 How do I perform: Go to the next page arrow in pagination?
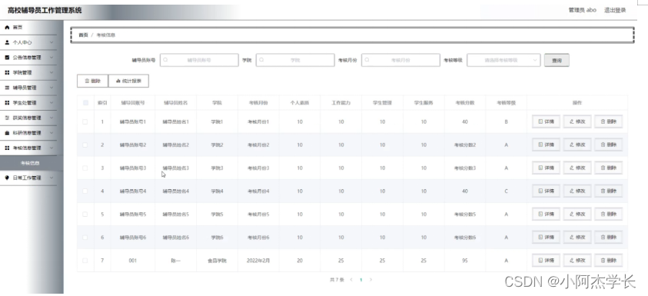click(x=371, y=280)
